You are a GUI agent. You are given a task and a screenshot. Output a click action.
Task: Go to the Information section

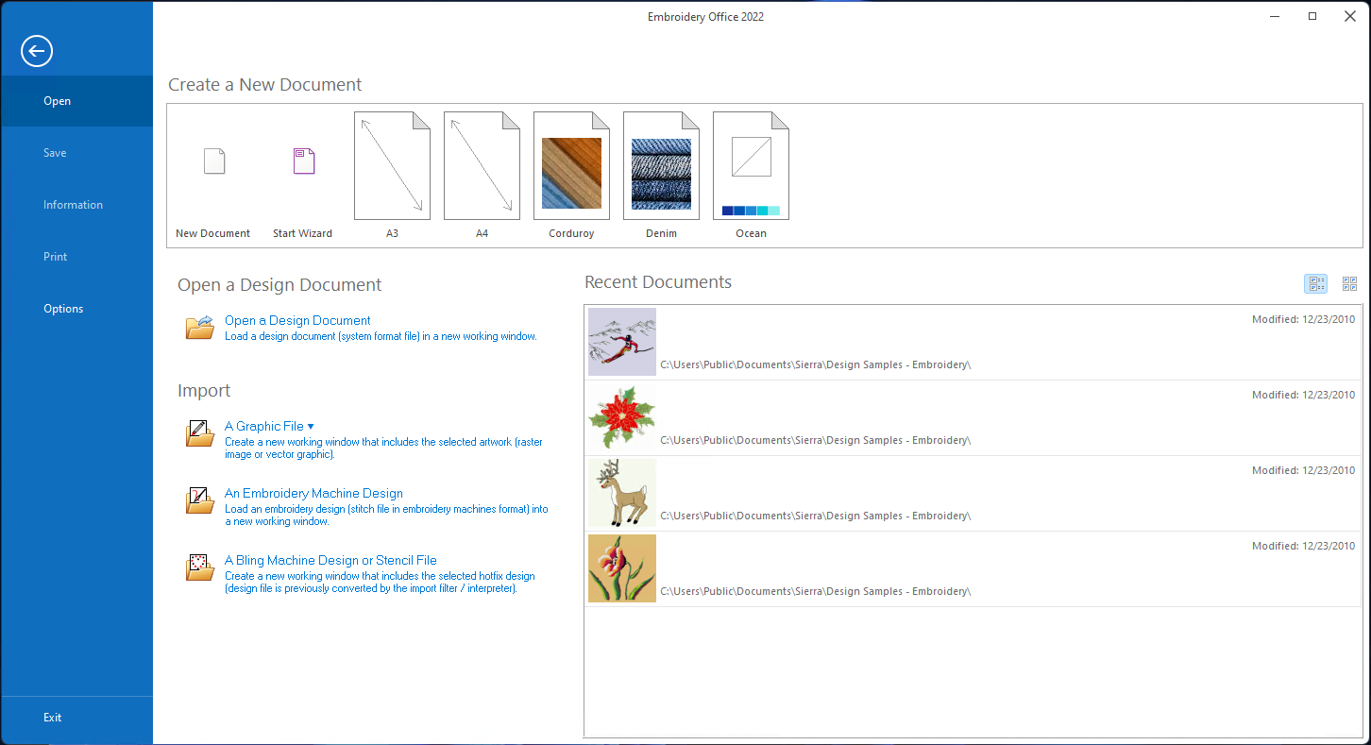pyautogui.click(x=73, y=205)
